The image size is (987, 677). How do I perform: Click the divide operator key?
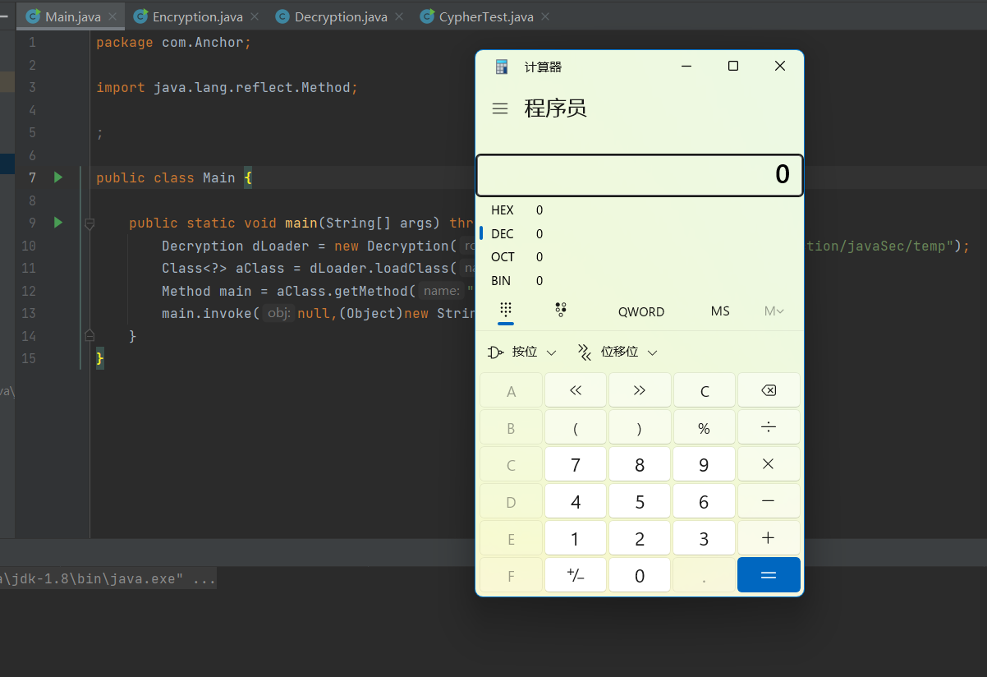[769, 427]
